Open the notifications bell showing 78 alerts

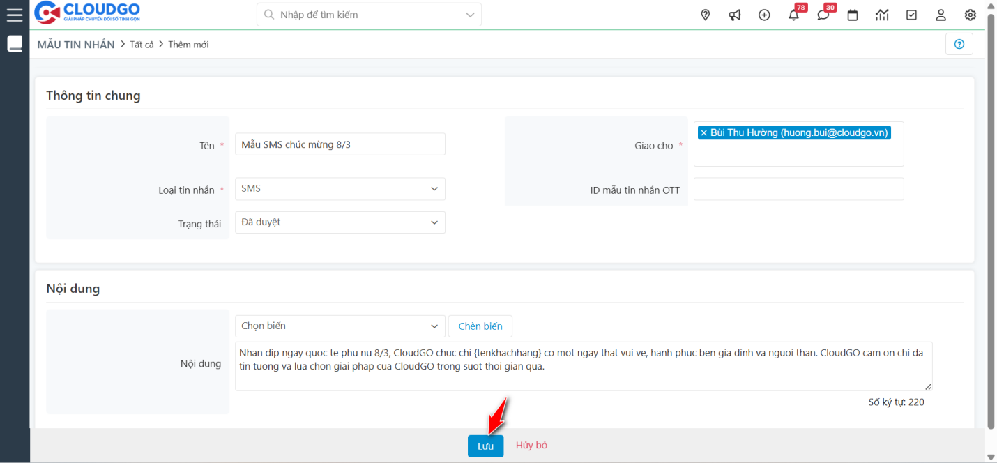(793, 15)
